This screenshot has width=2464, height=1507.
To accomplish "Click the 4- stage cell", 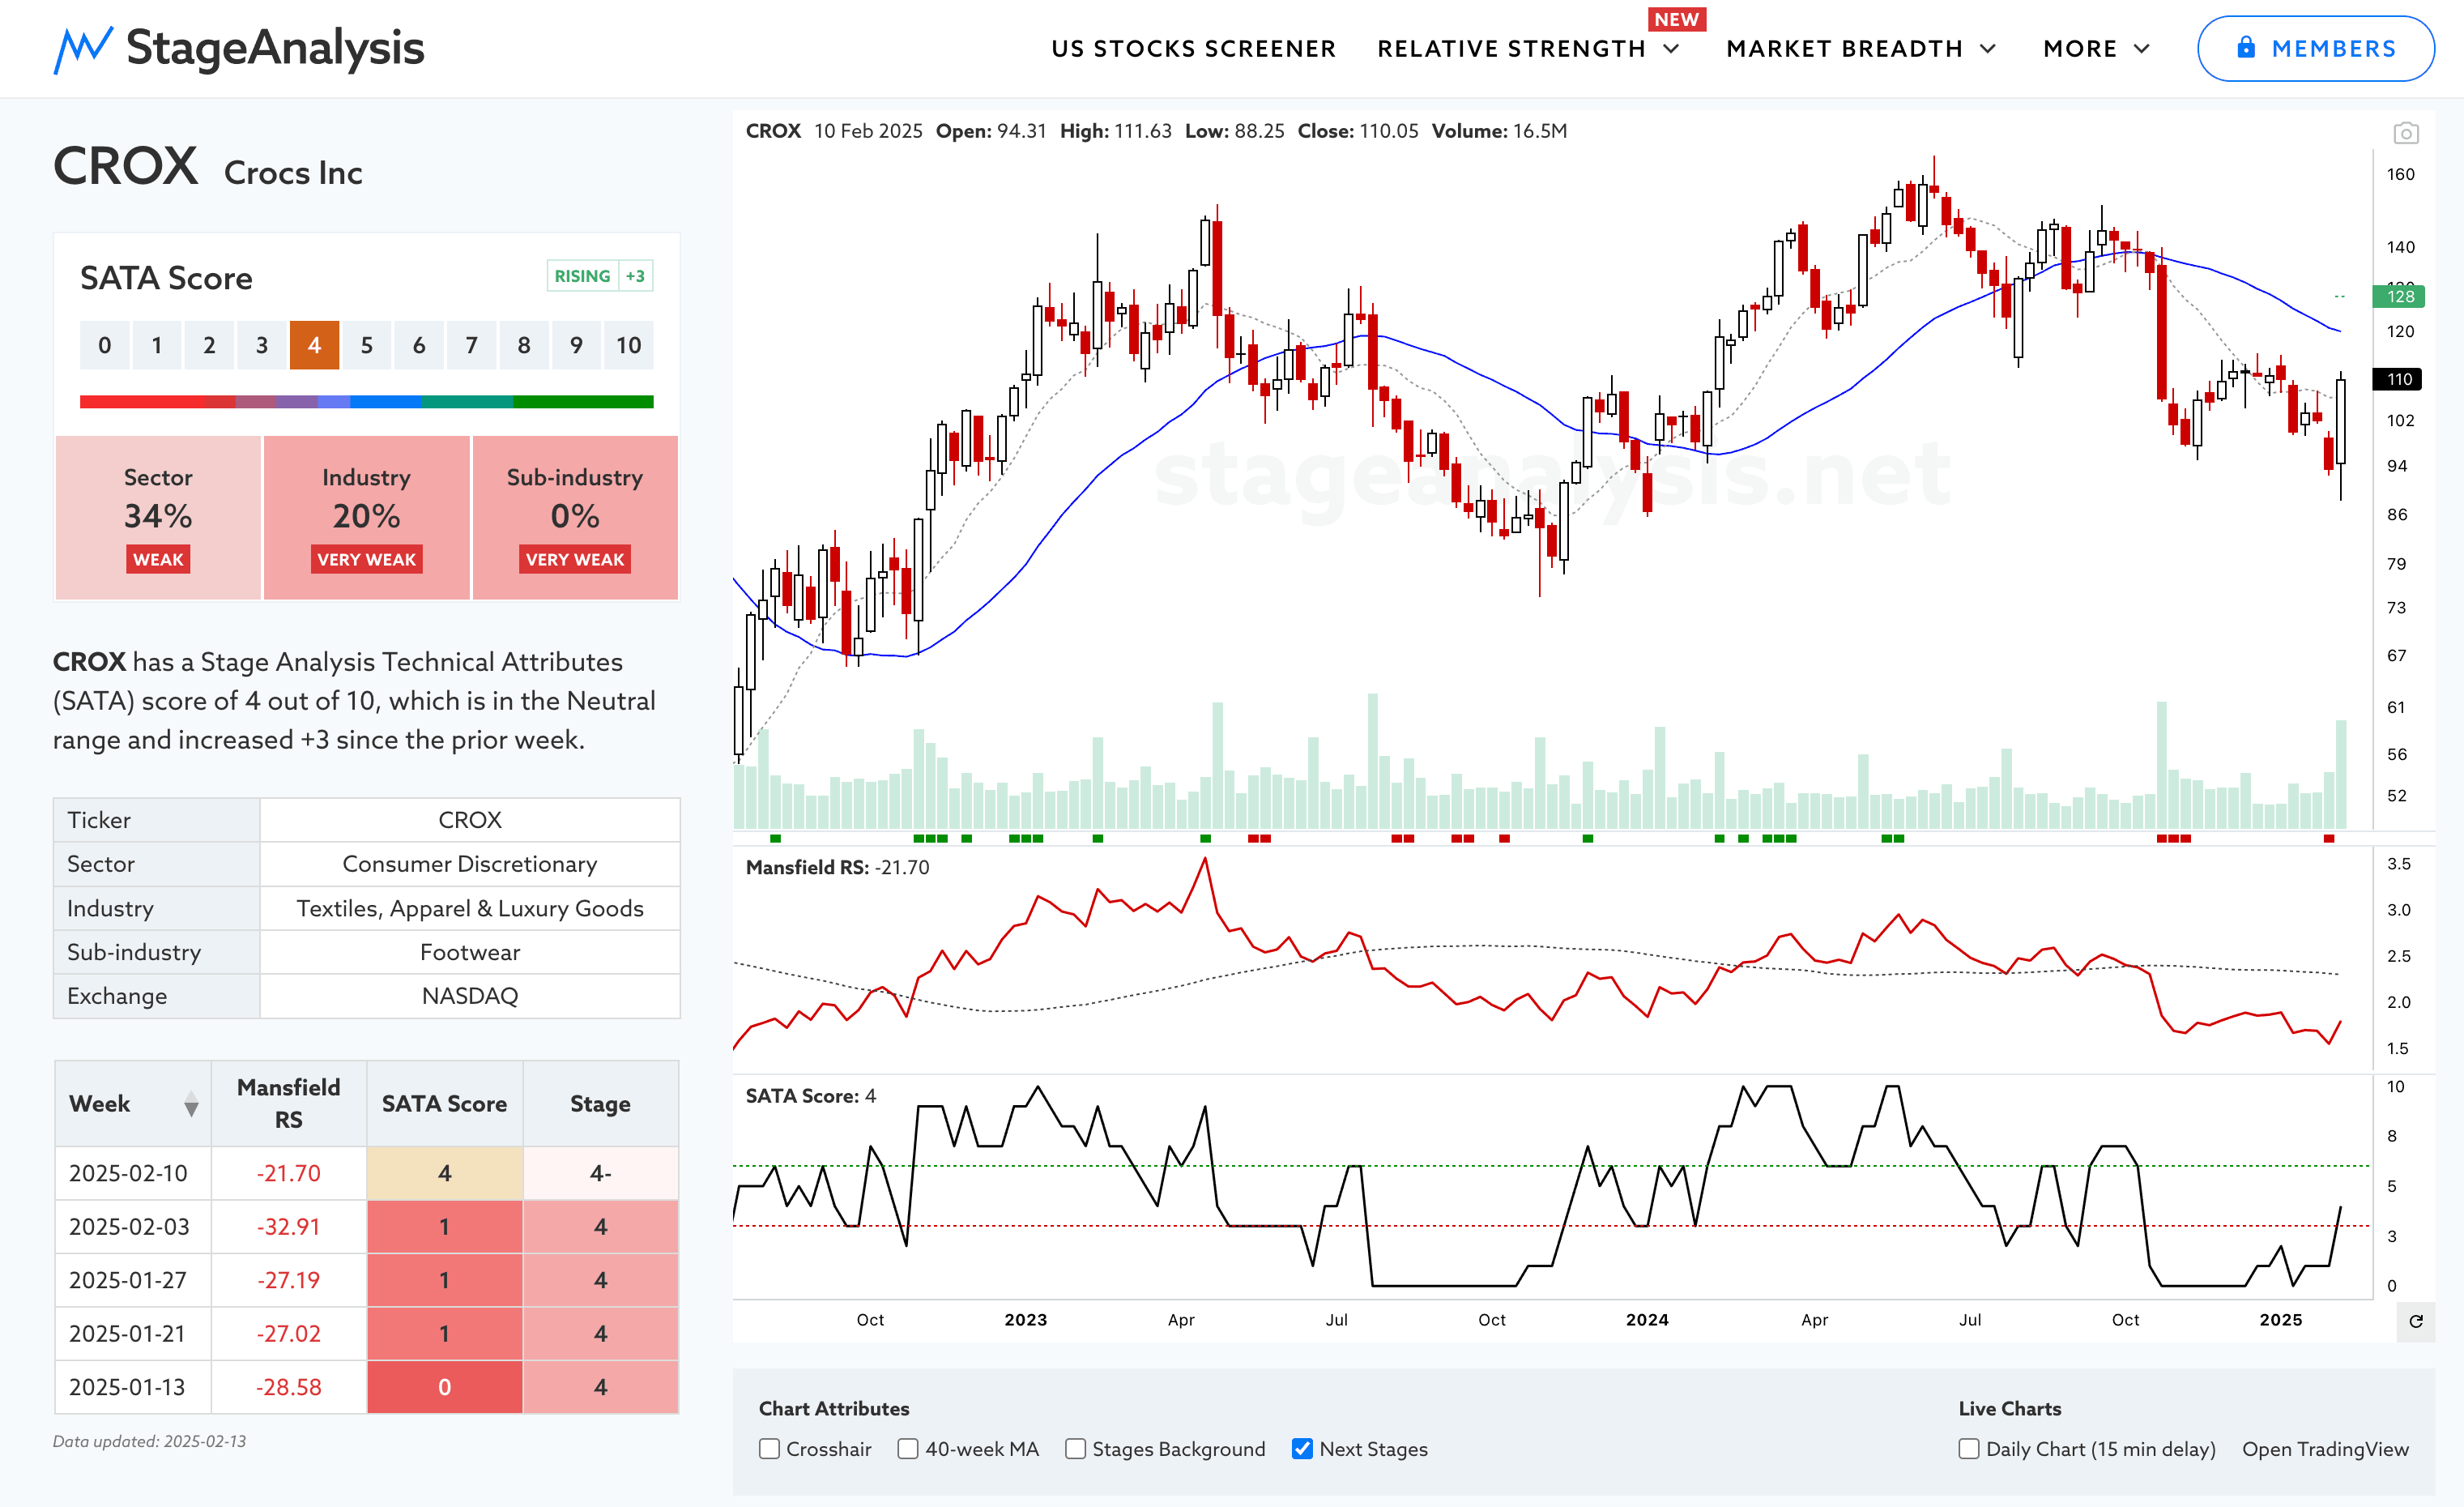I will pos(600,1173).
